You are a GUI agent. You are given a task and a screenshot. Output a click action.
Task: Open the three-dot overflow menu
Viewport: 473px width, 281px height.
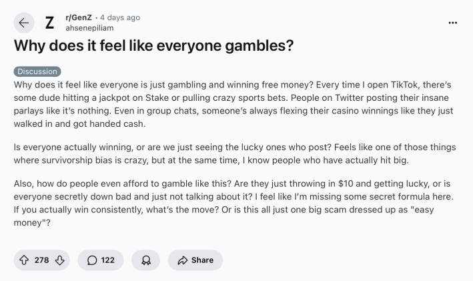(x=453, y=22)
